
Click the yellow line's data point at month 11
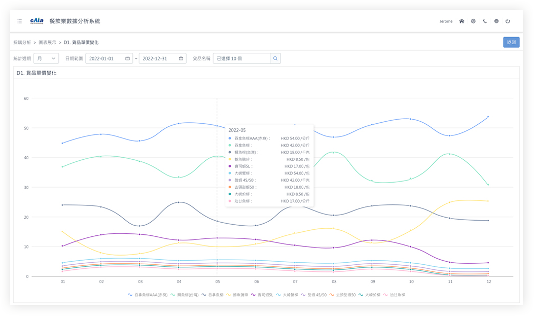coord(449,202)
